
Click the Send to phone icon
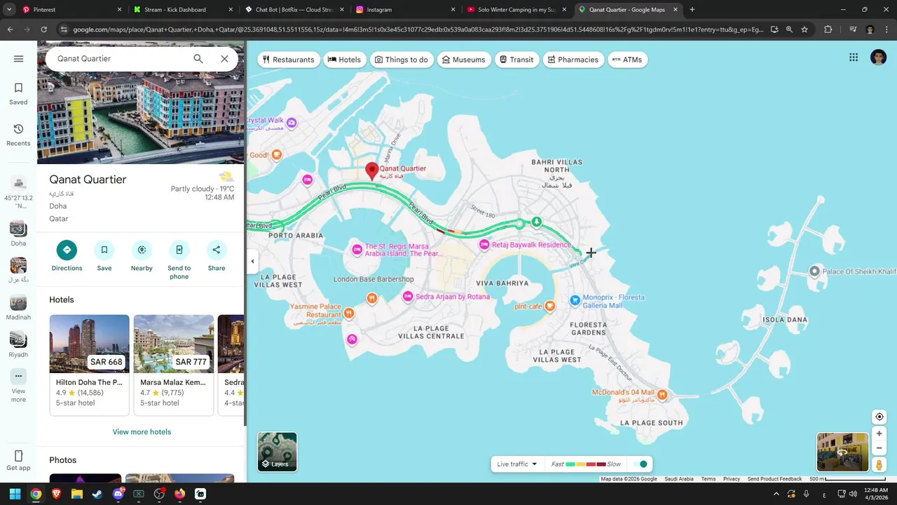(179, 250)
